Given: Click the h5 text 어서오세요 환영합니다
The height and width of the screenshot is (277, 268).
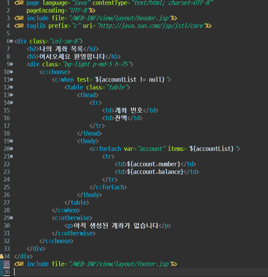Looking at the screenshot, I should click(x=72, y=57).
